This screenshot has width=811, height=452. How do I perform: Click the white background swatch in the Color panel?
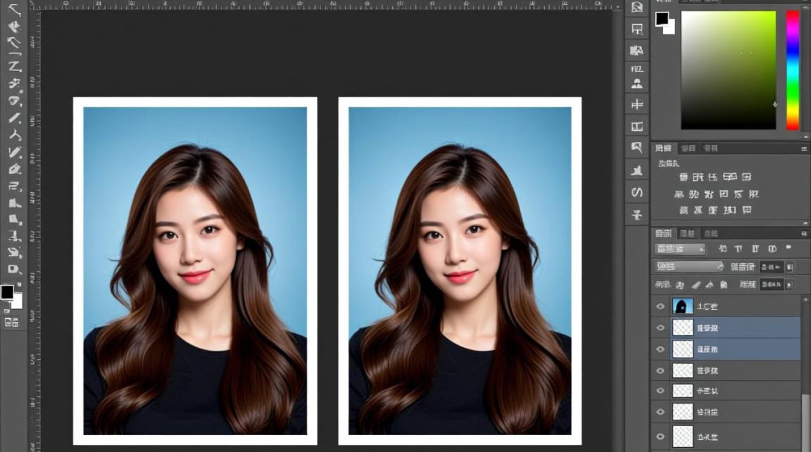pos(670,28)
